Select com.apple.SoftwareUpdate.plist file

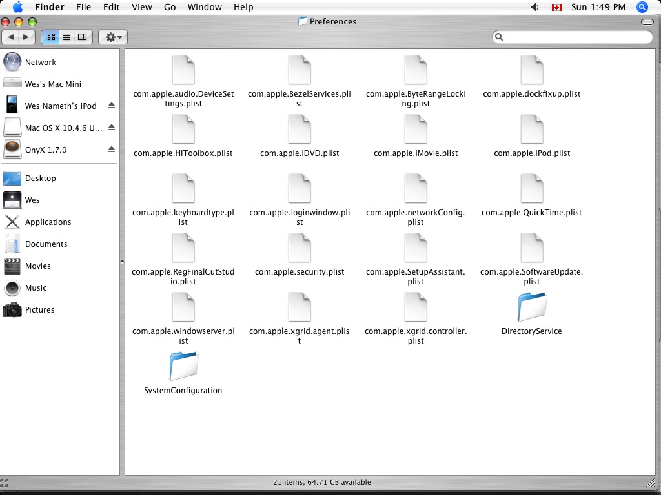532,248
